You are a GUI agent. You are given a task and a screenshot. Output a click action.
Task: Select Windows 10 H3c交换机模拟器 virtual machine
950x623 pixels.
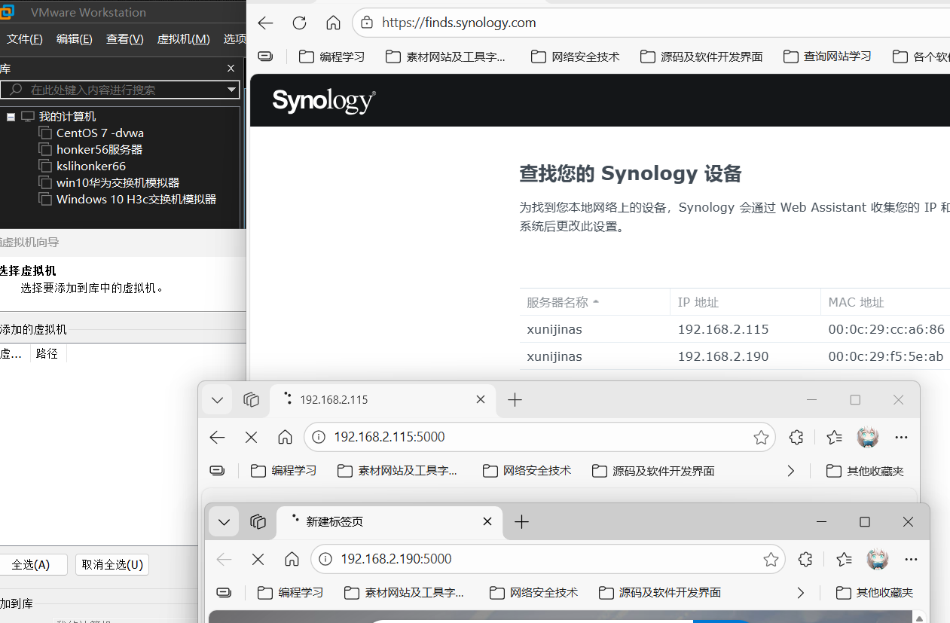coord(136,200)
